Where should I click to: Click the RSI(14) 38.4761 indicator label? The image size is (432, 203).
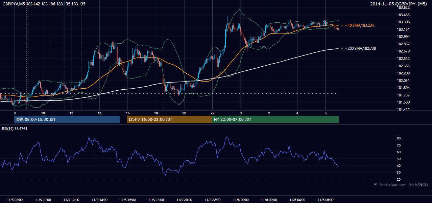15,129
